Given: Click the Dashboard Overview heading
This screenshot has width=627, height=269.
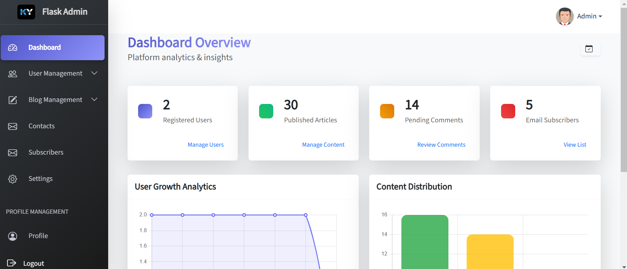Looking at the screenshot, I should [189, 43].
